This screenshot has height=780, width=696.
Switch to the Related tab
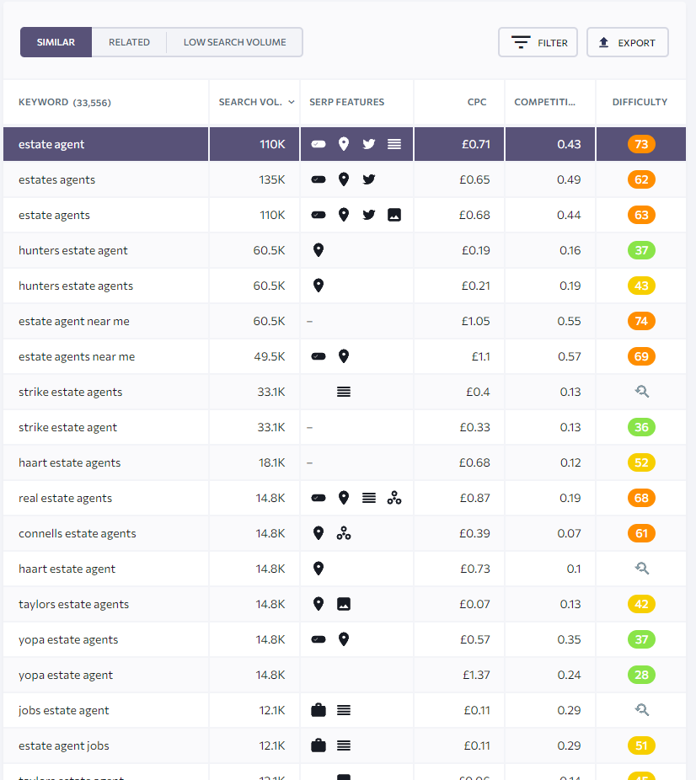coord(129,42)
